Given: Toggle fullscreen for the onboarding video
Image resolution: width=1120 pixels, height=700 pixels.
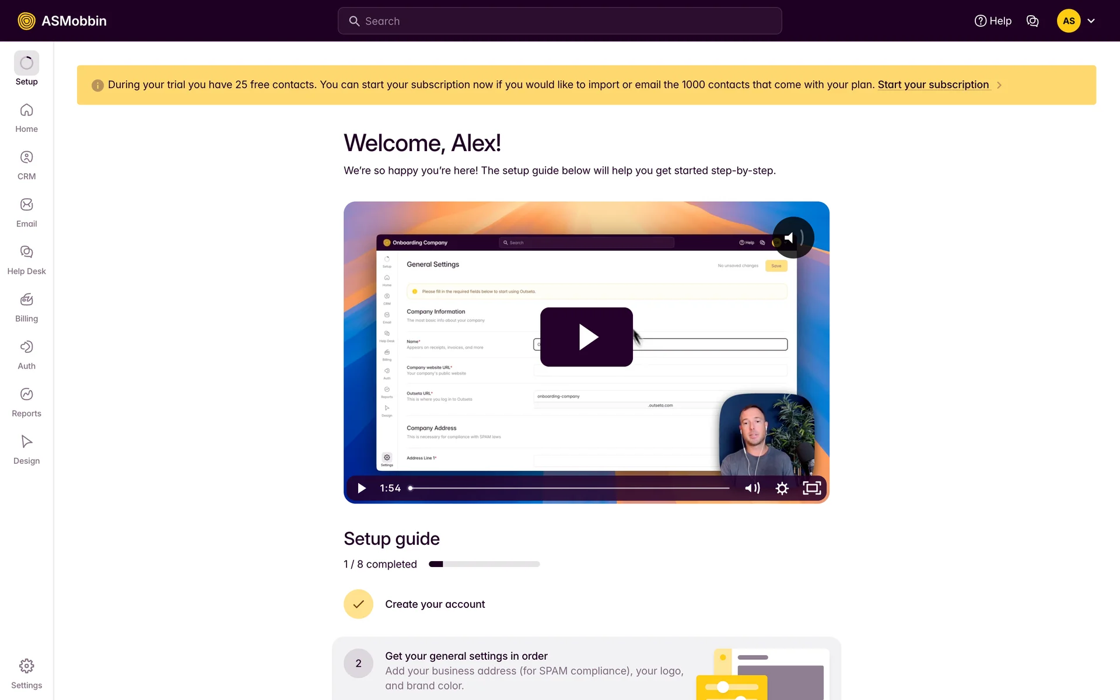Looking at the screenshot, I should click(x=811, y=488).
